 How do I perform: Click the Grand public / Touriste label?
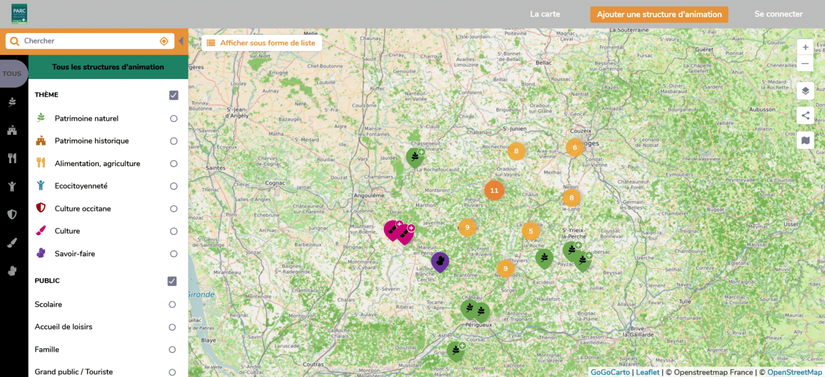74,372
